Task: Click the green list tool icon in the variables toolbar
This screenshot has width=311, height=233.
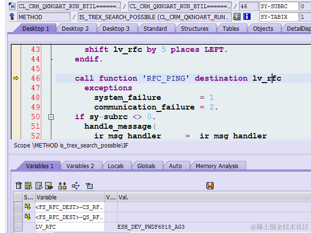Action: click(x=28, y=186)
